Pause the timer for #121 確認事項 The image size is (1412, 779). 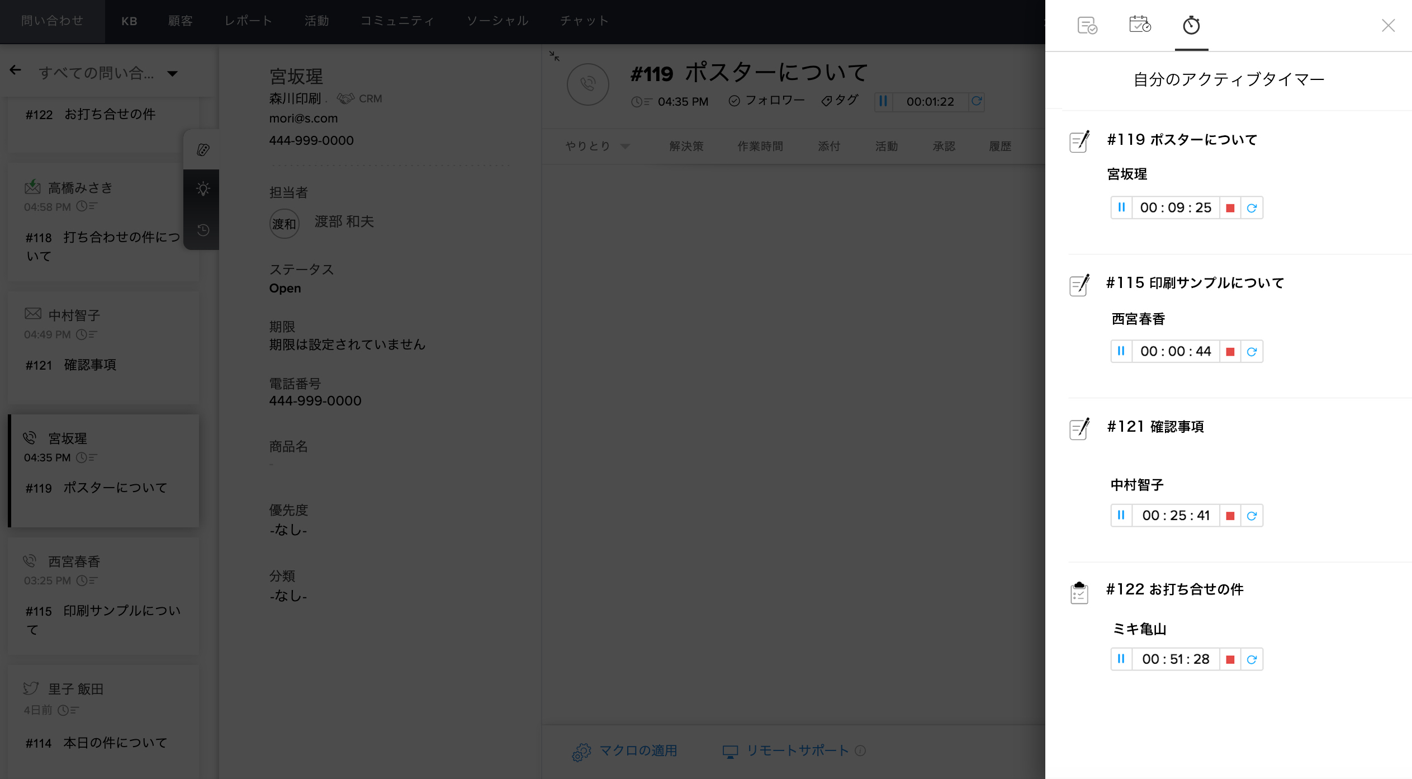click(x=1121, y=515)
